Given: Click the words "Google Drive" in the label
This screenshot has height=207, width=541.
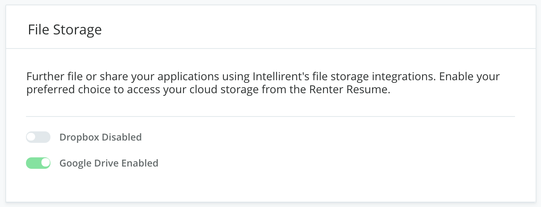Looking at the screenshot, I should pyautogui.click(x=89, y=163).
